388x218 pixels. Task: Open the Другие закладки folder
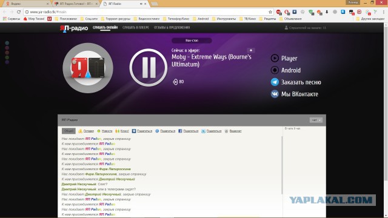coord(370,19)
